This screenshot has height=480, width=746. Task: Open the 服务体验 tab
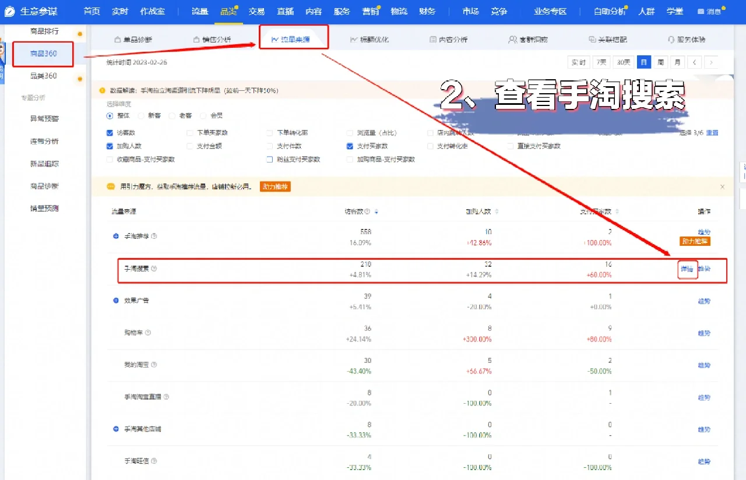687,40
